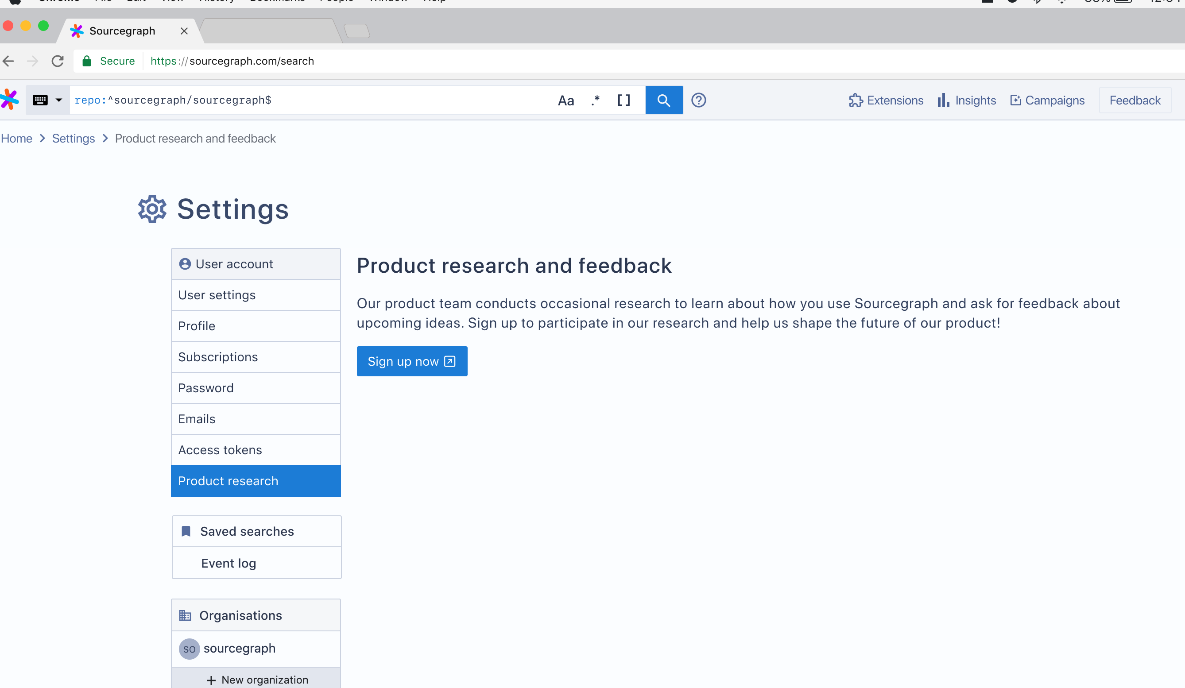Toggle case sensitivity Aa button
Image resolution: width=1185 pixels, height=688 pixels.
565,100
